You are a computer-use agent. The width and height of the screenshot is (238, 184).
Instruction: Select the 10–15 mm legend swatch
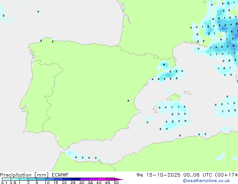coord(51,179)
